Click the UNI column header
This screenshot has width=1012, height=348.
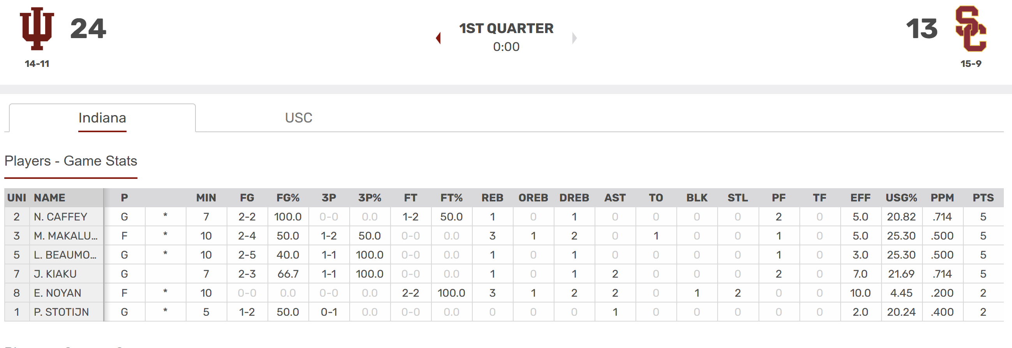click(16, 198)
